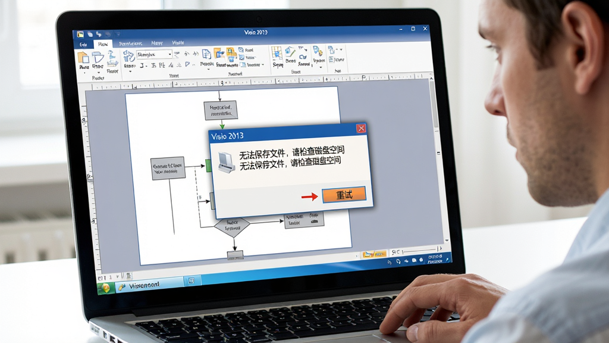Select the top process box in flowchart
Screen dimensions: 609x343
(x=220, y=110)
